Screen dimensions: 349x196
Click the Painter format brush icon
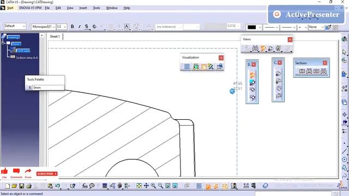click(x=328, y=27)
